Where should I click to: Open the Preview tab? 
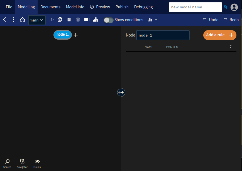(100, 7)
